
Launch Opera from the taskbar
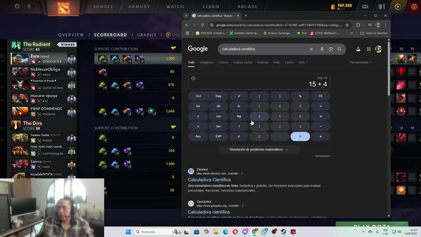click(x=235, y=232)
